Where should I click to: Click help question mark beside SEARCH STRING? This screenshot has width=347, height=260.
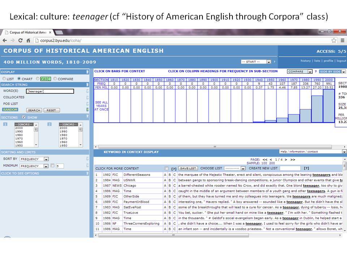(x=87, y=84)
